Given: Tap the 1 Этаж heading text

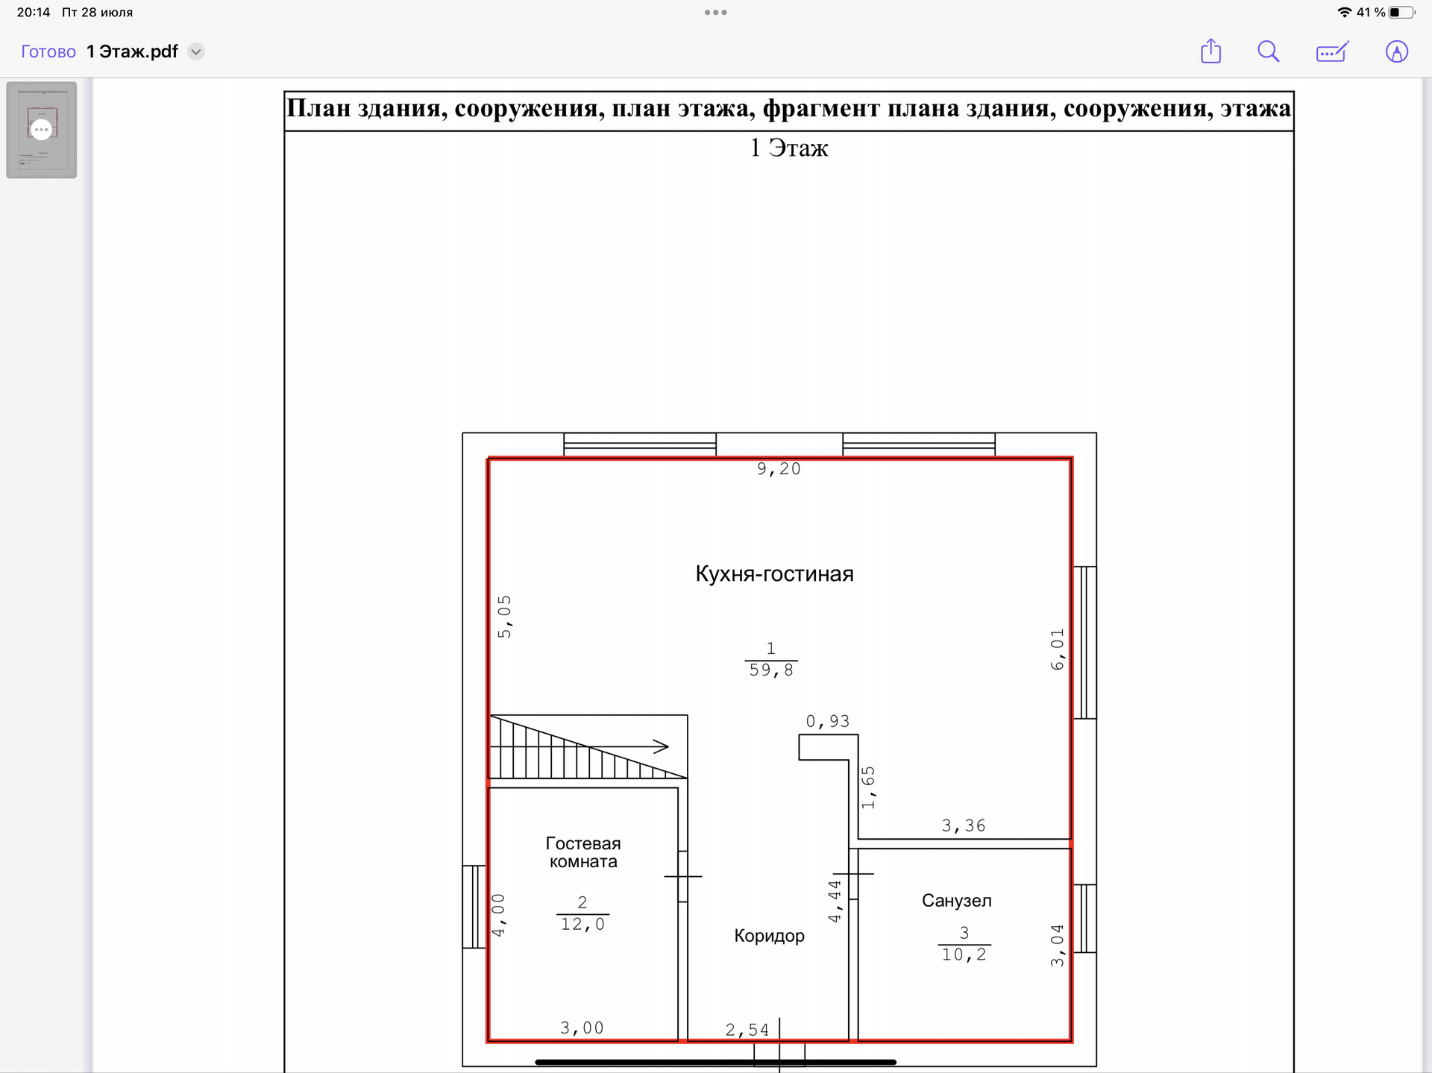Looking at the screenshot, I should point(788,148).
